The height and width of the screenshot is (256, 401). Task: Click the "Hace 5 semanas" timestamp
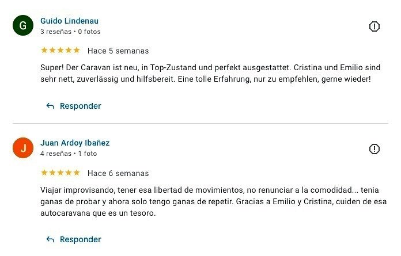tap(118, 51)
